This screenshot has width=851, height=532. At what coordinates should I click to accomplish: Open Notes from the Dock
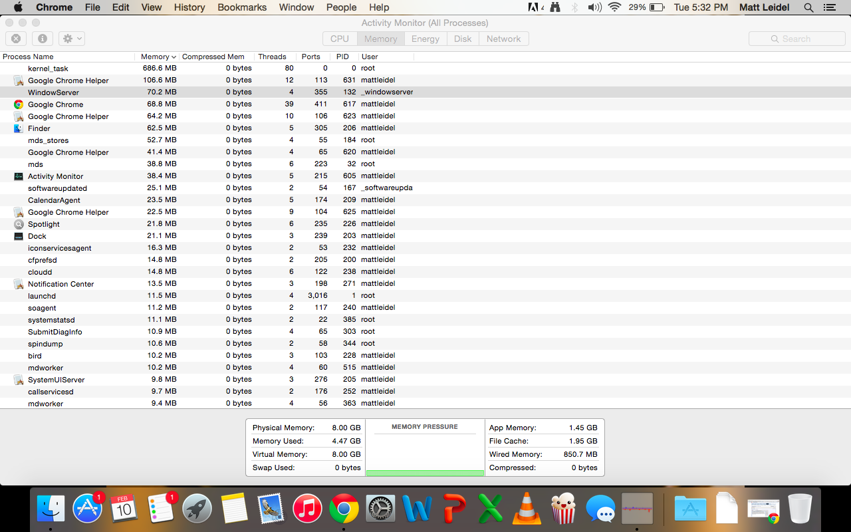pyautogui.click(x=233, y=509)
